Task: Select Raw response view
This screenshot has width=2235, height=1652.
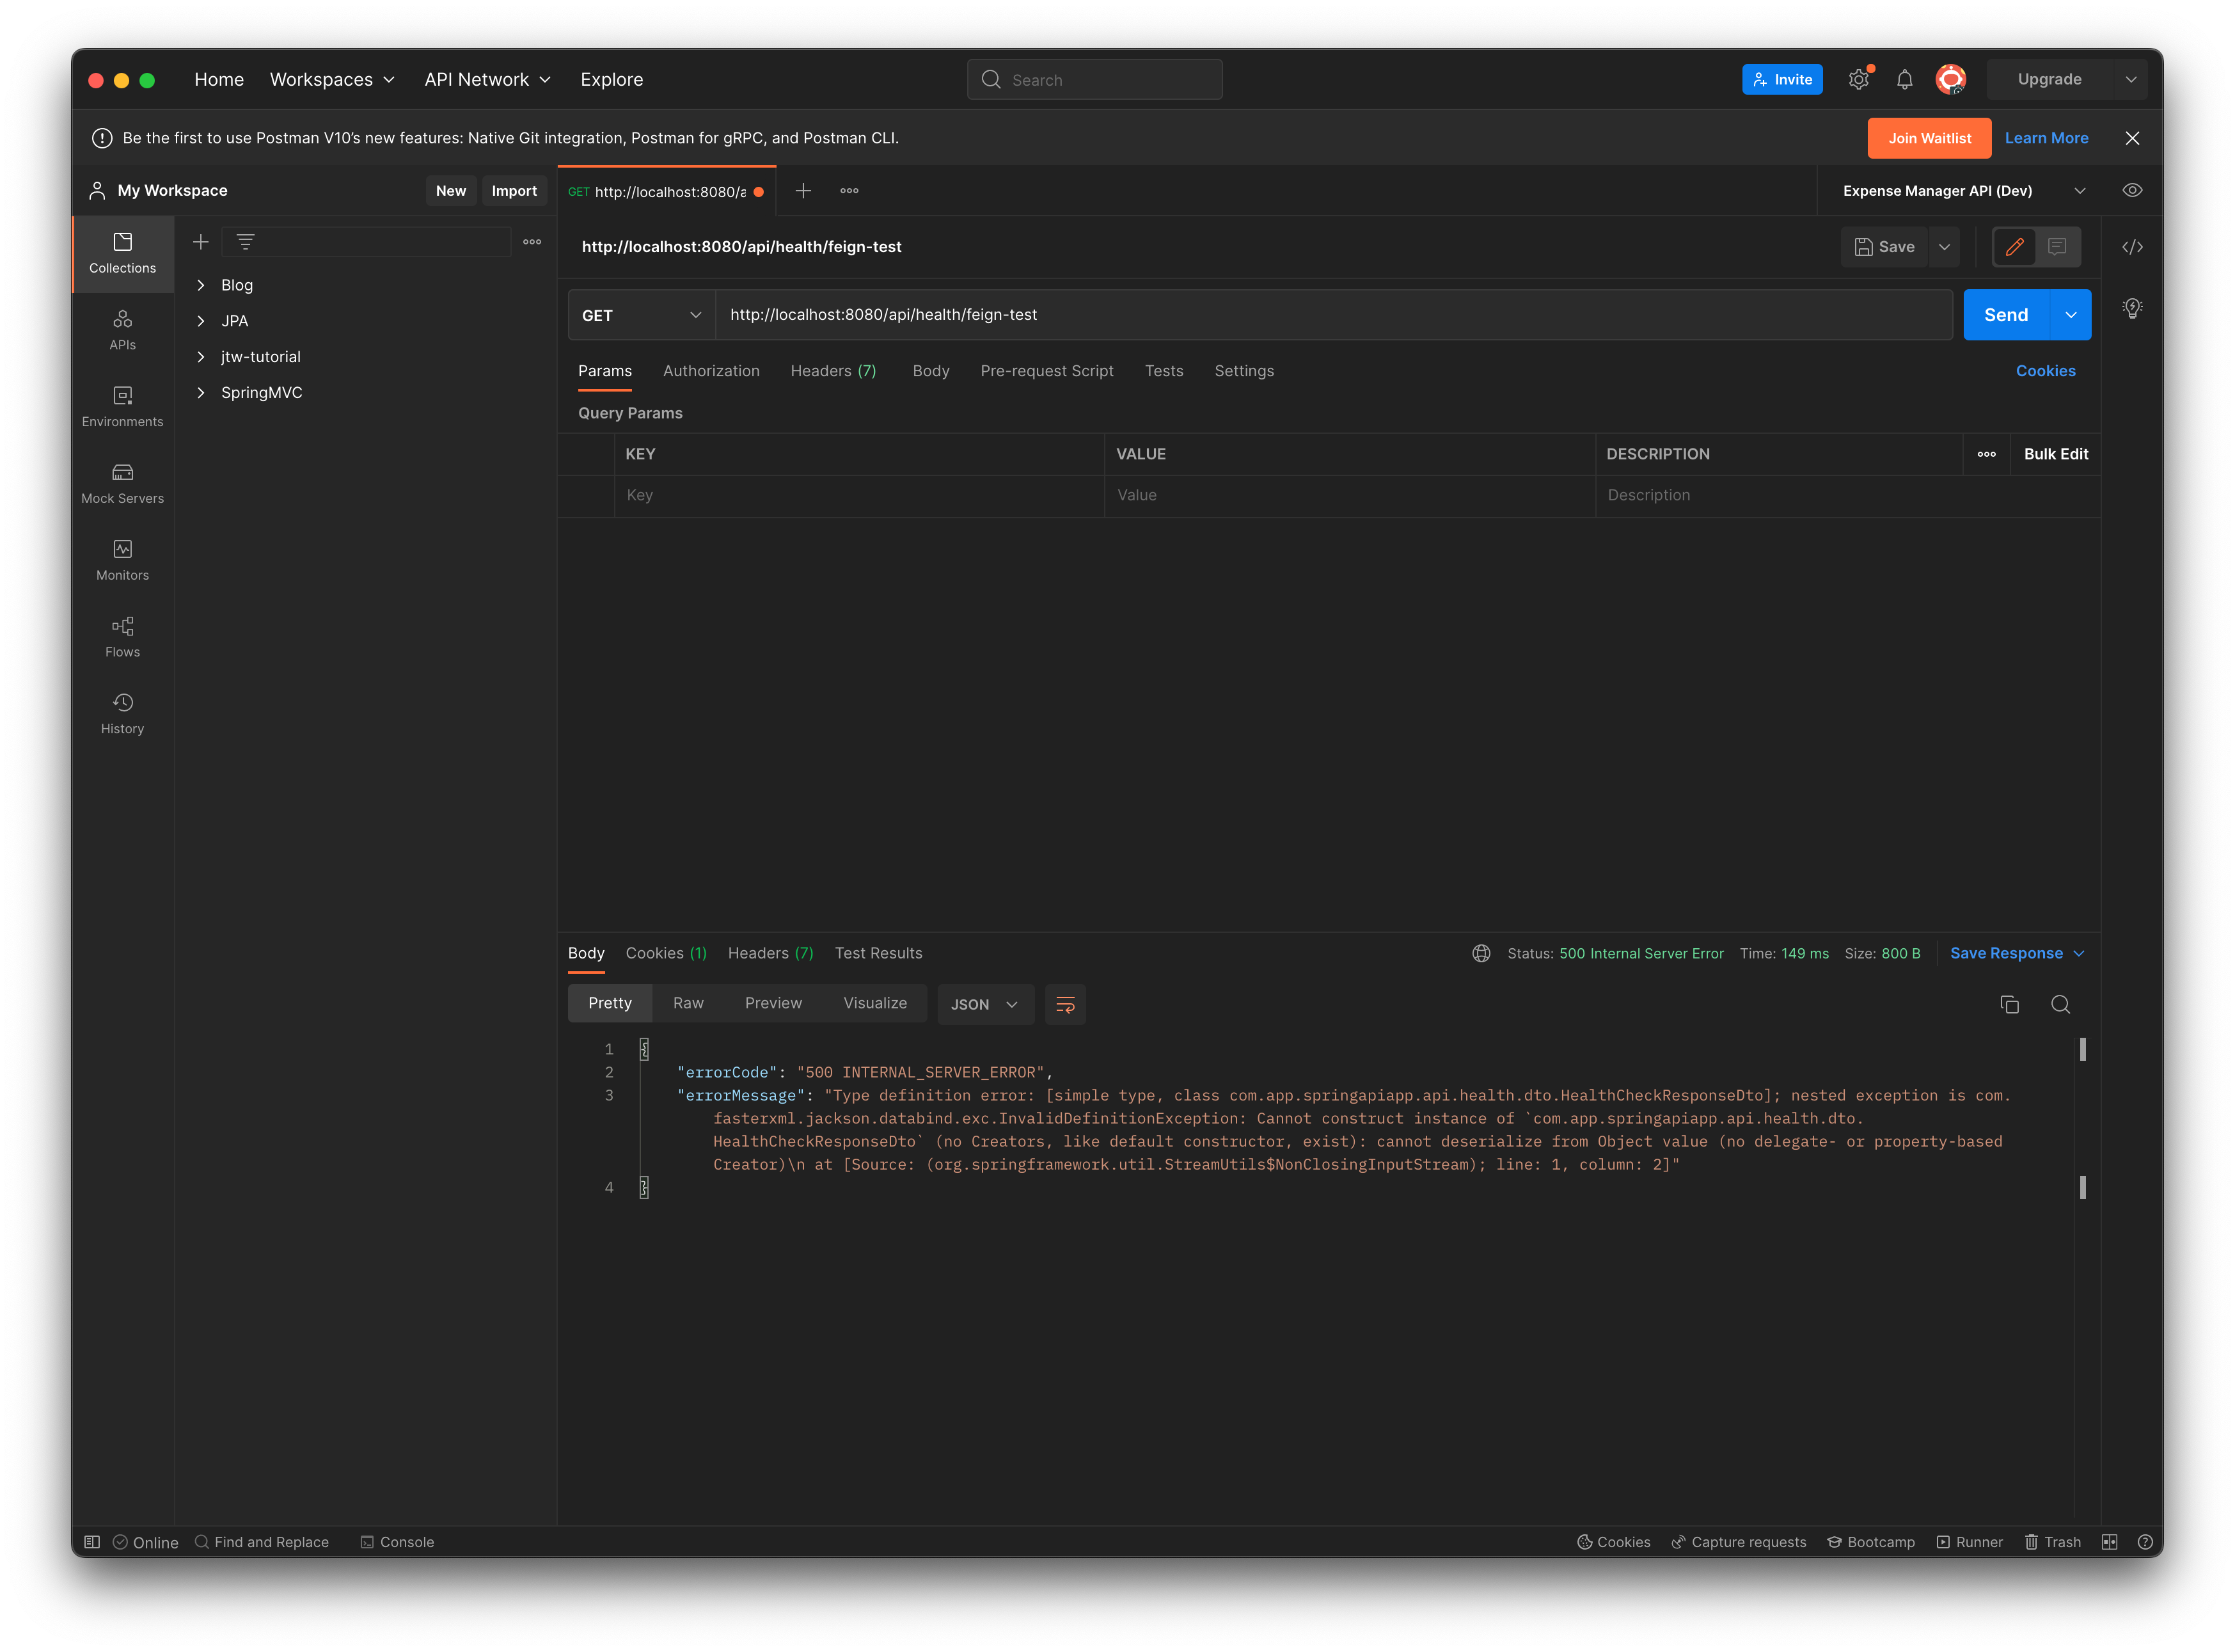Action: pyautogui.click(x=688, y=1004)
